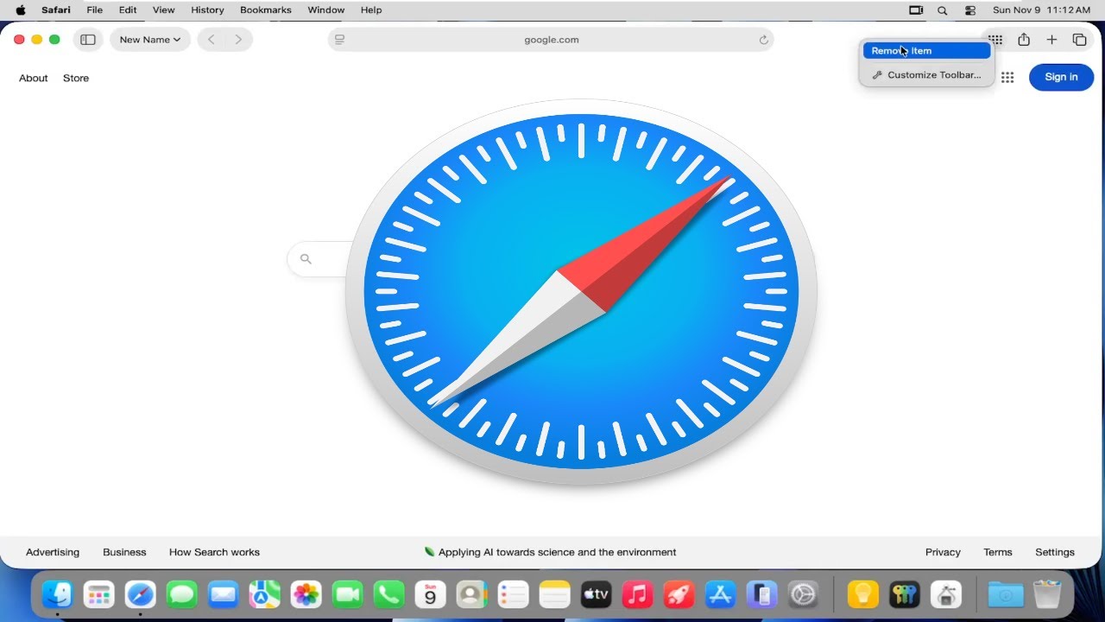Open the Bookmarks menu
Viewport: 1105px width, 622px height.
pos(266,10)
